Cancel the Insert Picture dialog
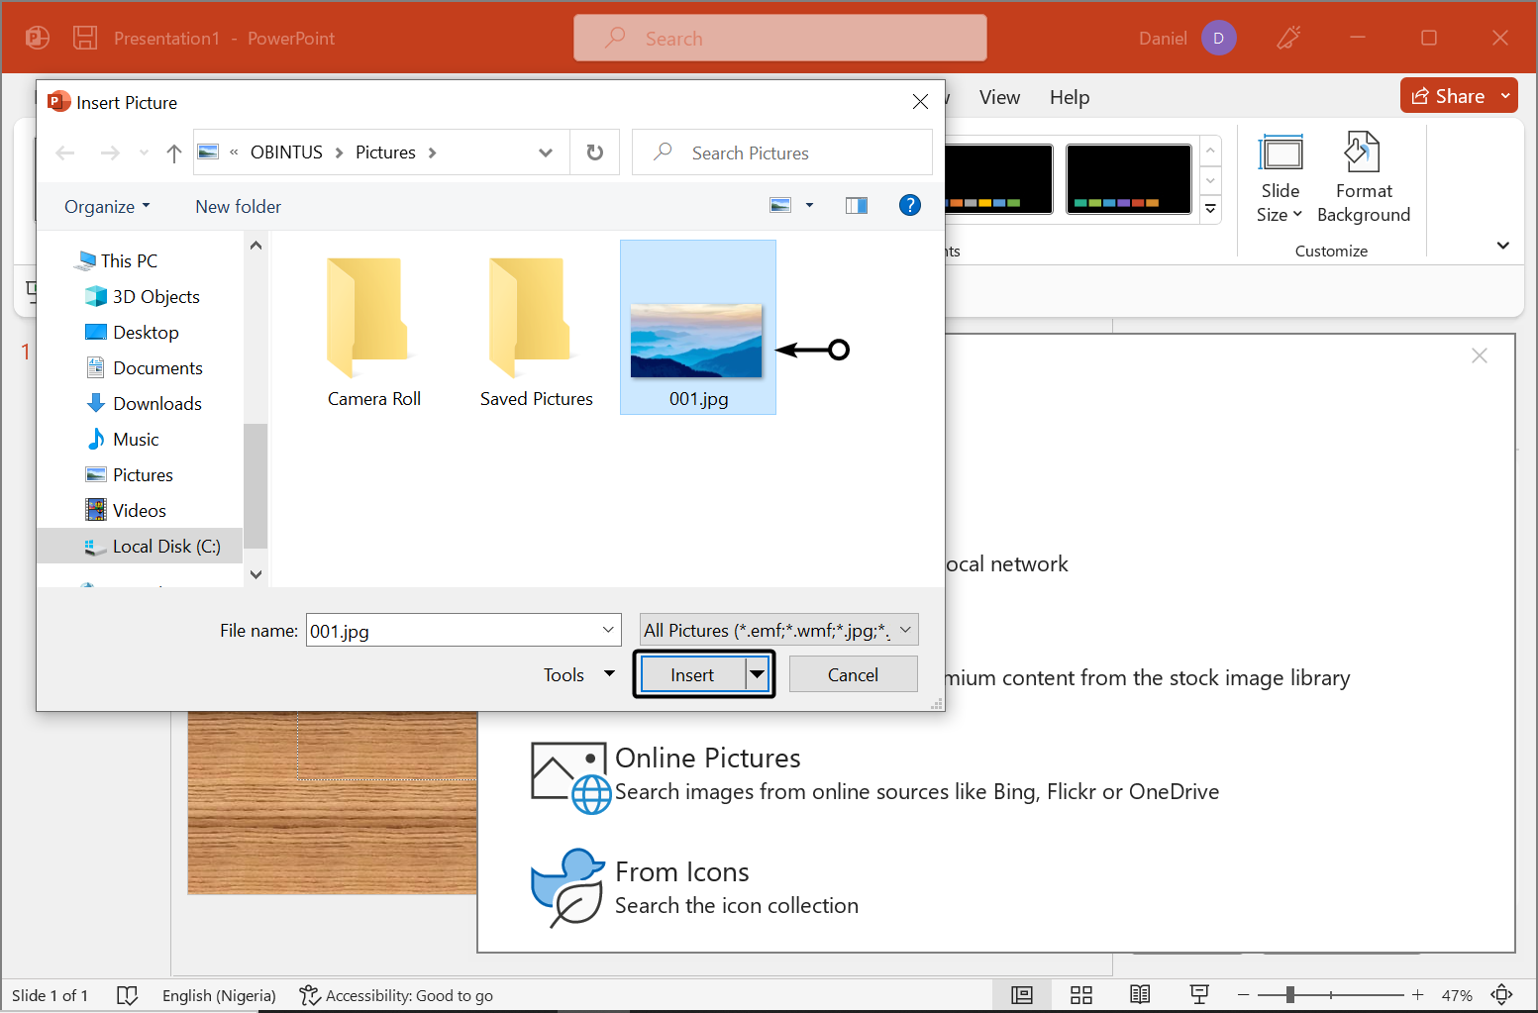This screenshot has height=1013, width=1538. click(x=853, y=673)
